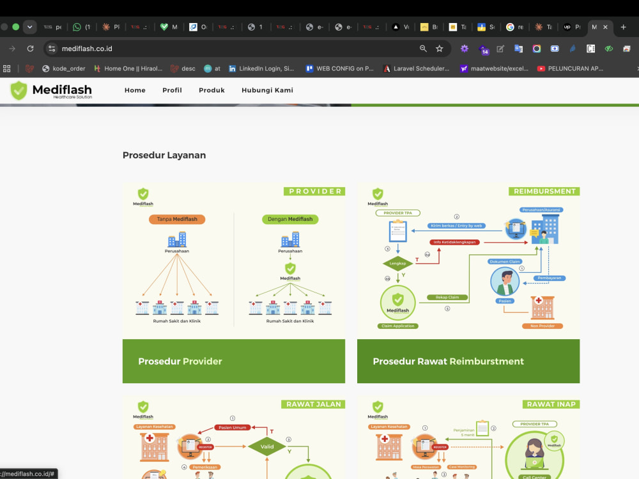
Task: Click the Prosedur Layanan heading
Action: (164, 155)
